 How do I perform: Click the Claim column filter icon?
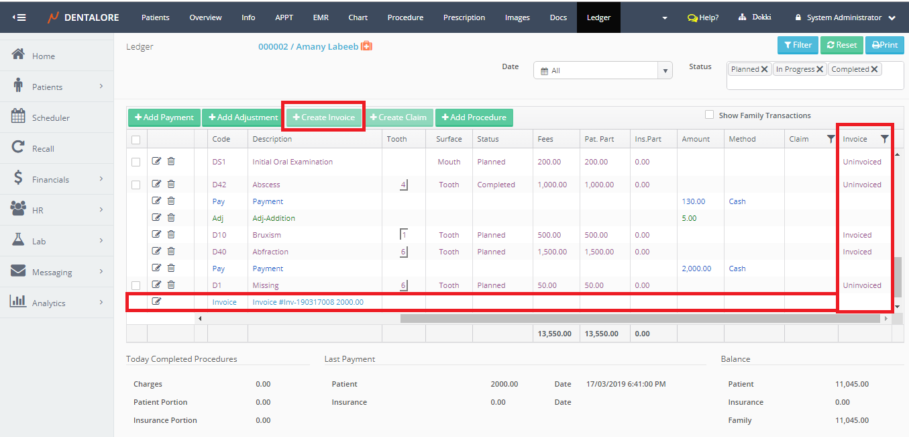click(x=831, y=139)
